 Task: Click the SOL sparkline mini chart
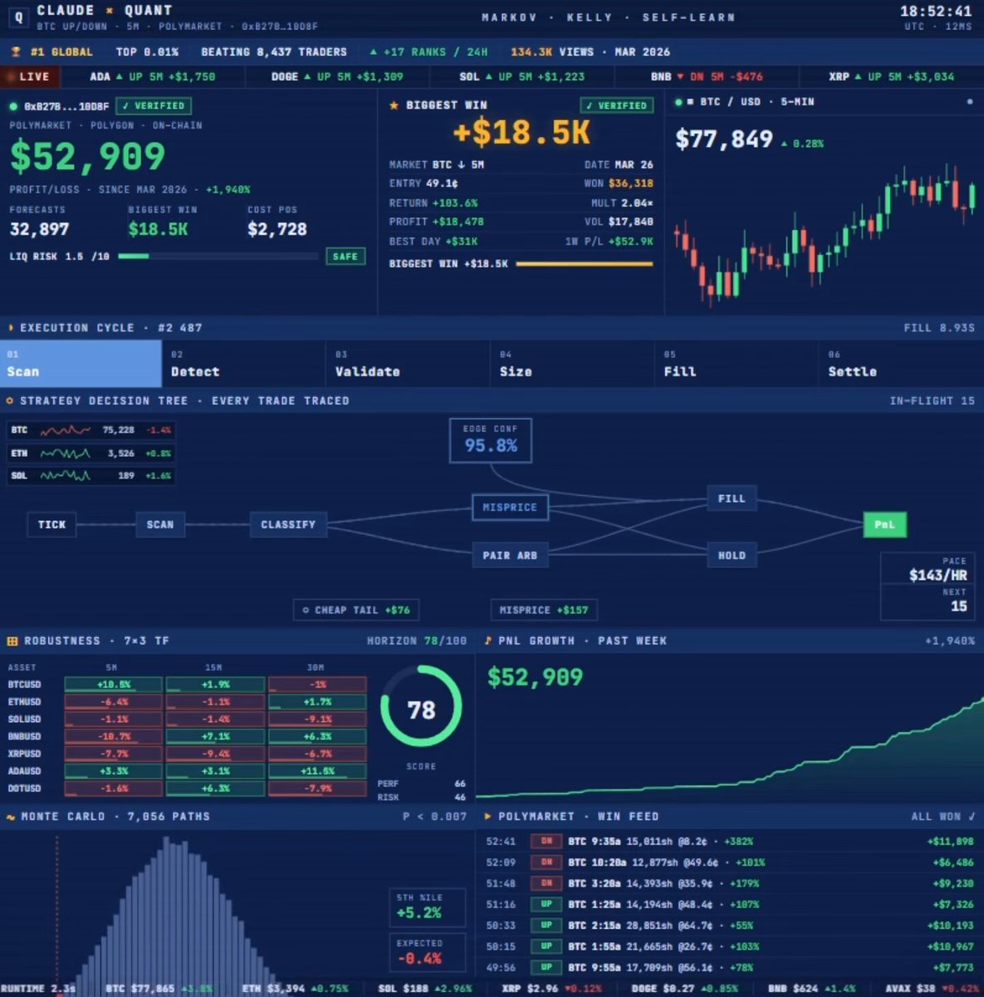tap(65, 476)
